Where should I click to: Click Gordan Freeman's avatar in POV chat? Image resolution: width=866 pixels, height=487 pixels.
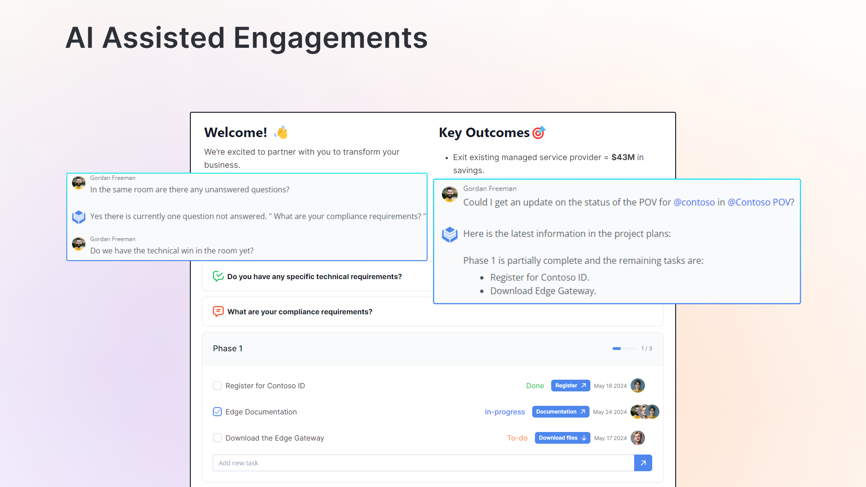(450, 194)
